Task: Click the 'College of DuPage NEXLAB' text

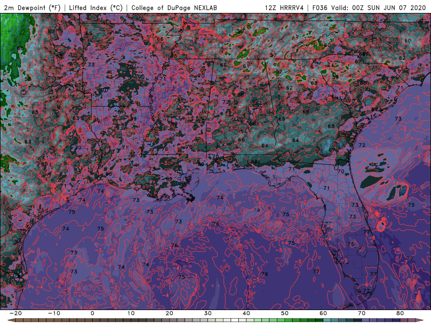Action: (174, 8)
